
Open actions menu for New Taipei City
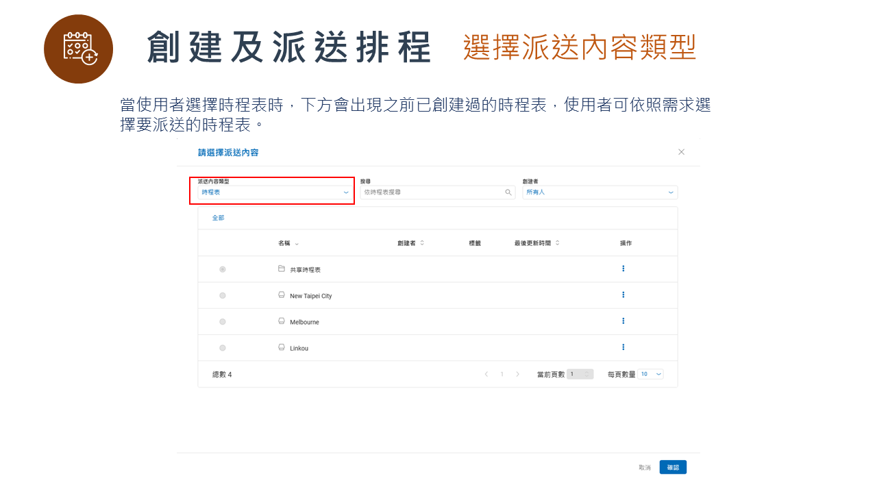623,294
